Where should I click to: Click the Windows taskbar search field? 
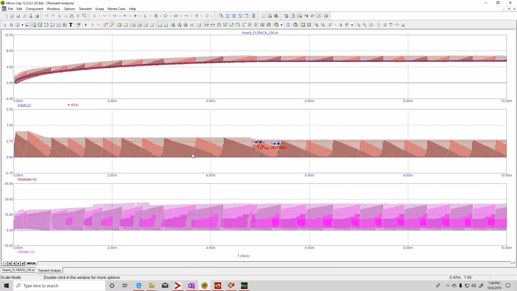pyautogui.click(x=59, y=286)
